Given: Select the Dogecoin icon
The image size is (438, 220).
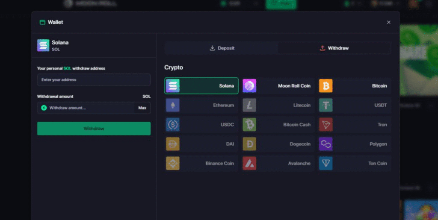Looking at the screenshot, I should coord(249,144).
